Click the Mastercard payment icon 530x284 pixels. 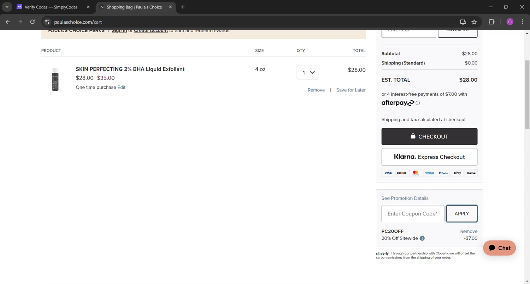(416, 173)
